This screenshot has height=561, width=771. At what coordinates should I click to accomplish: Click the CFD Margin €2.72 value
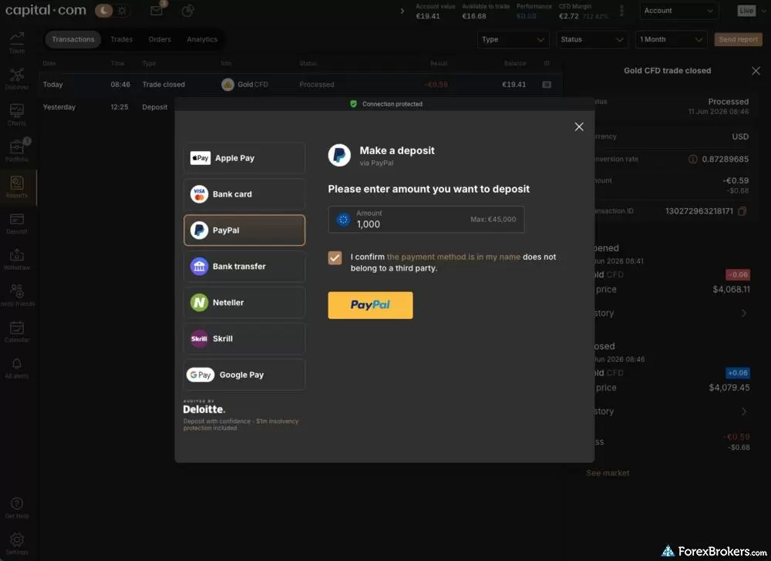[569, 16]
